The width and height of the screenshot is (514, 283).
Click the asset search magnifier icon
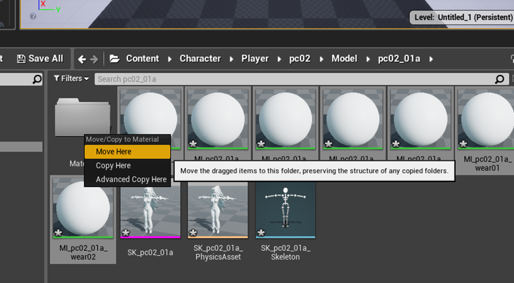(x=500, y=79)
